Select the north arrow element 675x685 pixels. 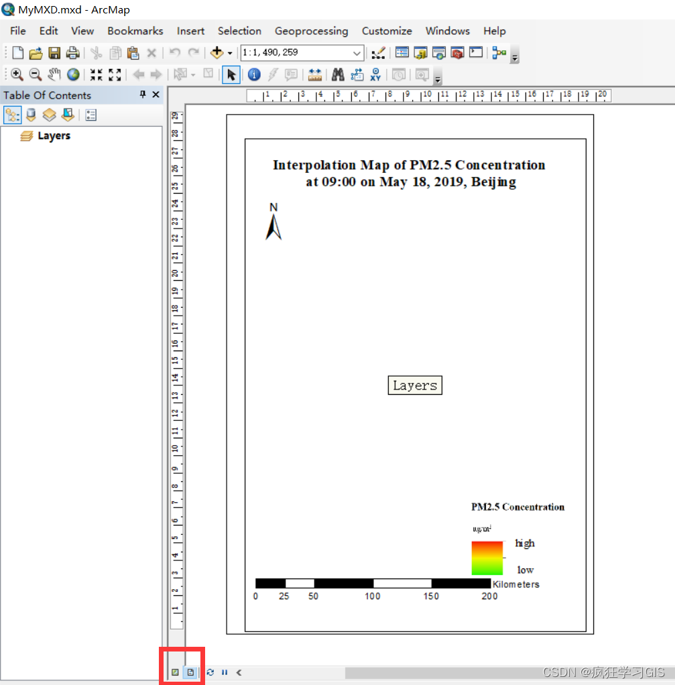[273, 221]
